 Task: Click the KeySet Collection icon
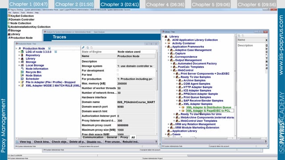point(9,16)
